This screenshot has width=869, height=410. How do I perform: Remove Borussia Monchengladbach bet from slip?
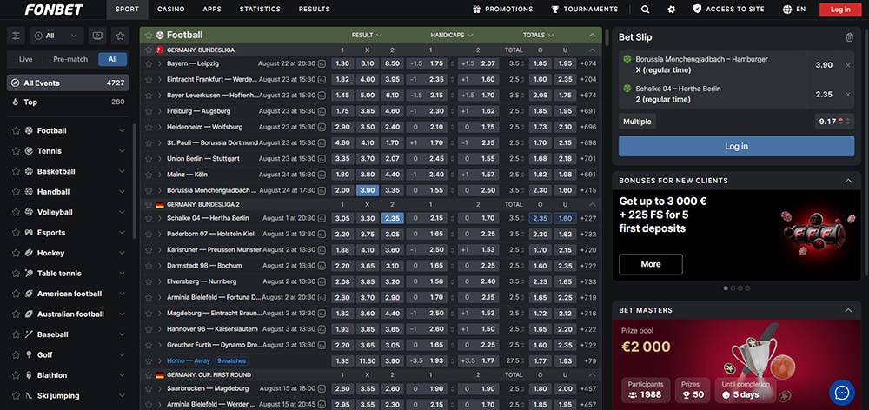(x=848, y=65)
